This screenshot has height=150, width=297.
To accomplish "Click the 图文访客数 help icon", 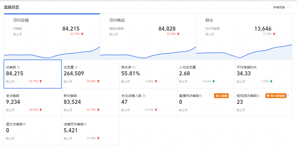I will [x=24, y=124].
